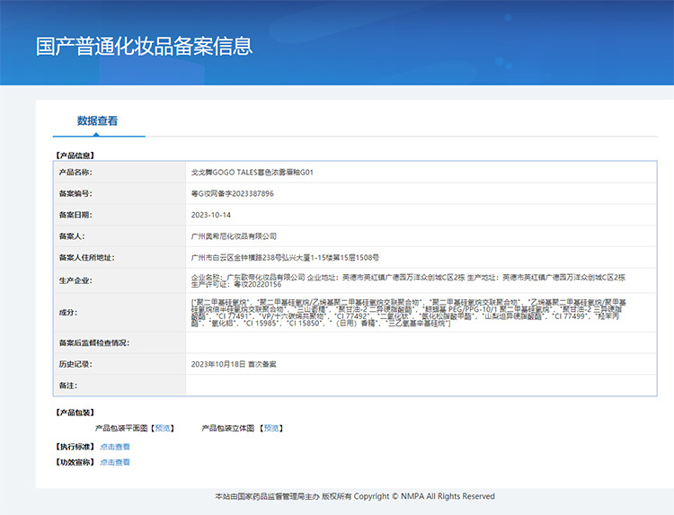Click the empty 备案后监督检查情况 value cell
674x515 pixels.
tap(421, 342)
